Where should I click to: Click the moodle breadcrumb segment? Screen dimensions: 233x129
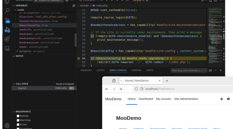[84, 6]
